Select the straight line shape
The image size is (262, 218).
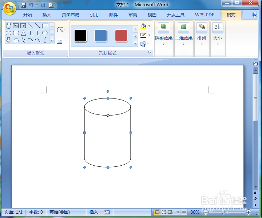tap(31, 26)
